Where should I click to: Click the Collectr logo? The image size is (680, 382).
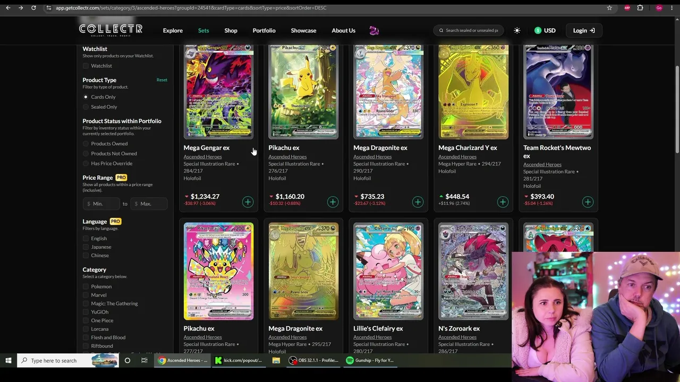click(110, 30)
